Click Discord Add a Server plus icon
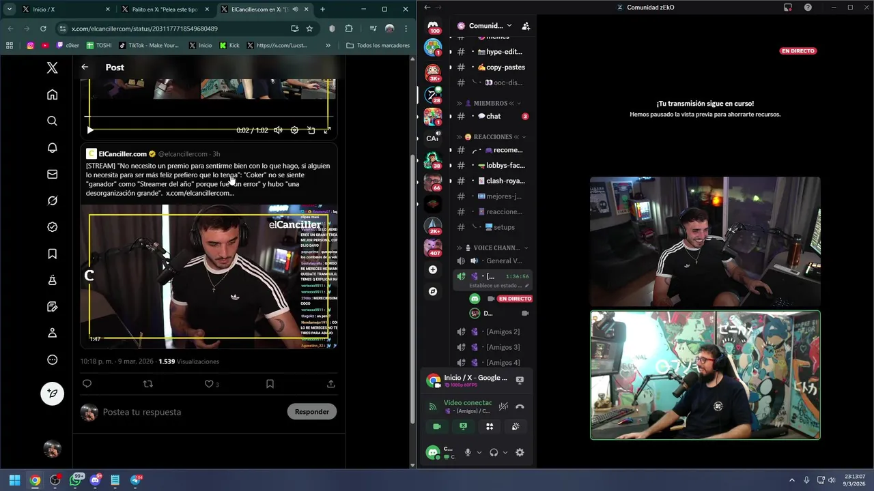Viewport: 874px width, 491px height. click(x=433, y=270)
